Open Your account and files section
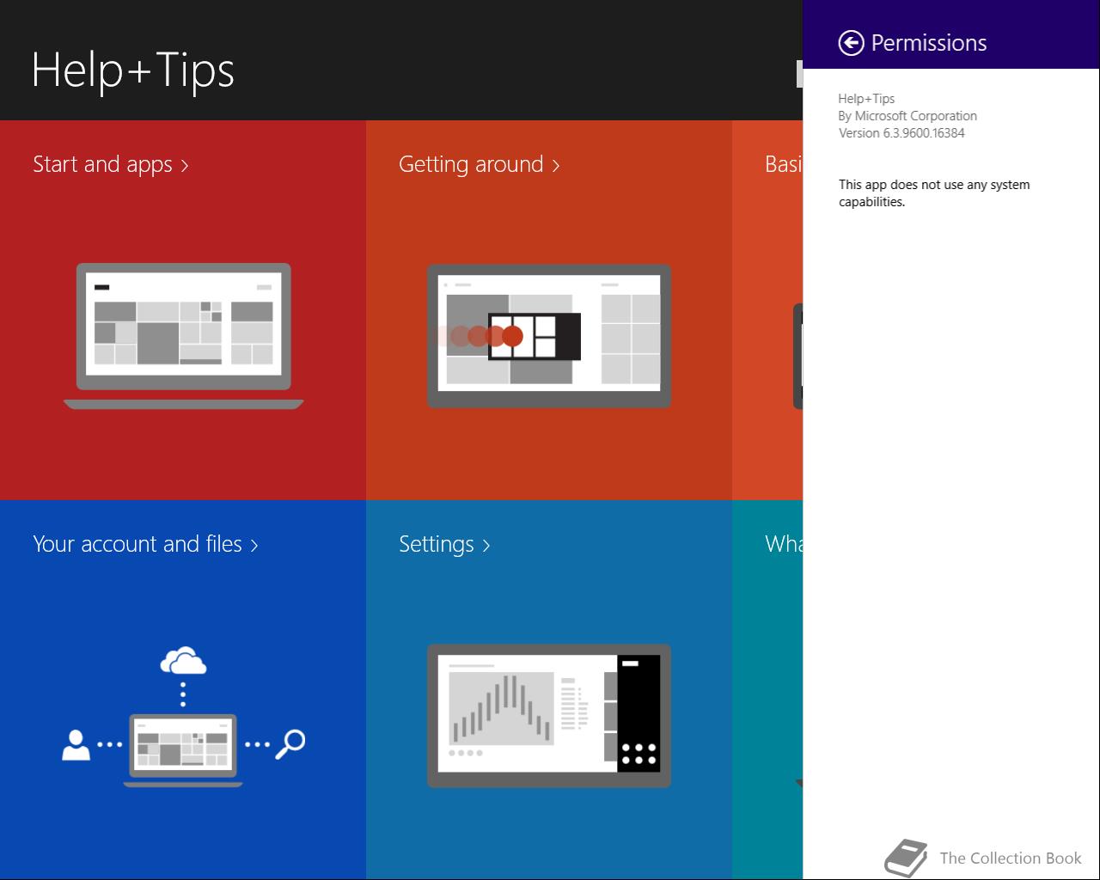The image size is (1100, 880). [145, 544]
